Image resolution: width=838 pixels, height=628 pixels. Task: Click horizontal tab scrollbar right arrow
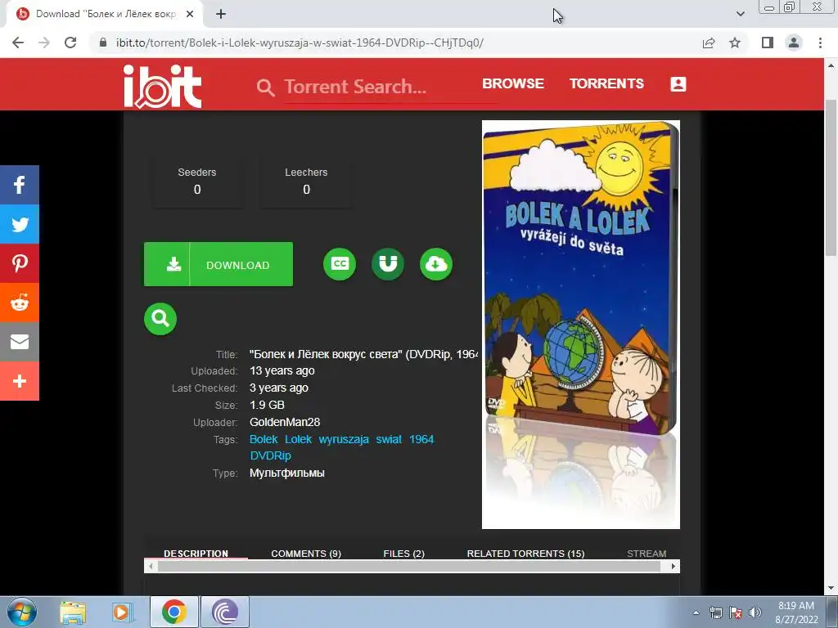[674, 566]
